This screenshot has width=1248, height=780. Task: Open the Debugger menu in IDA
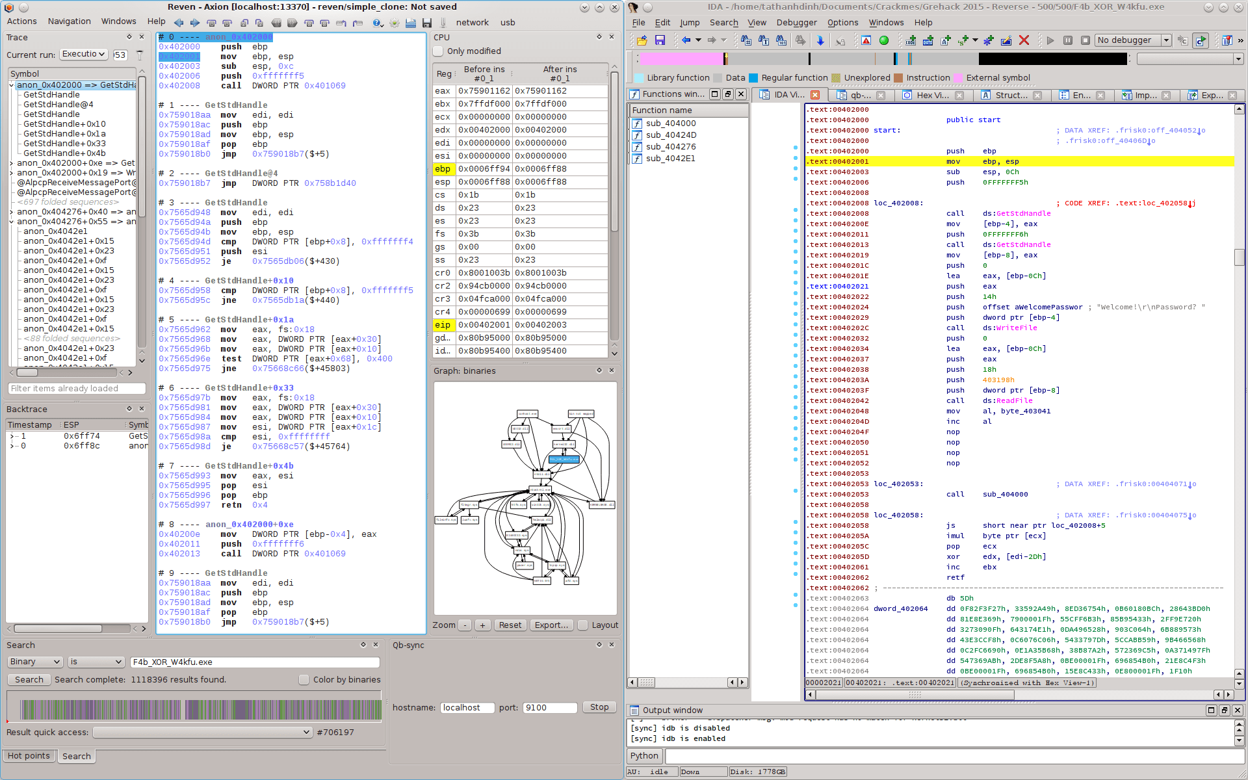(x=796, y=22)
